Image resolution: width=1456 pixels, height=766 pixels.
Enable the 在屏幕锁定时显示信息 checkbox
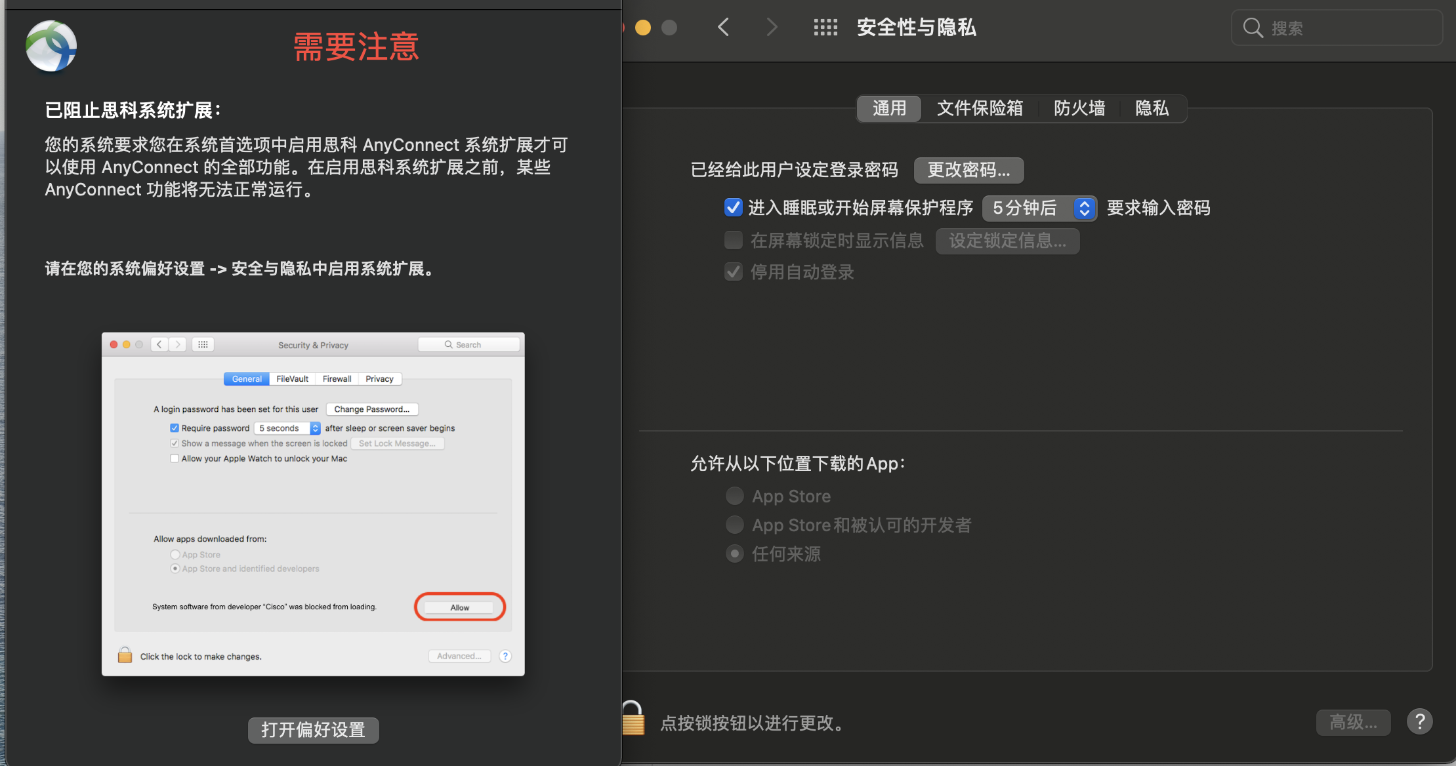coord(733,241)
